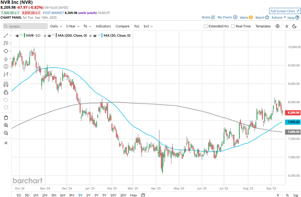Select the polygon shape drawing tool
This screenshot has height=197, width=301.
(6, 51)
